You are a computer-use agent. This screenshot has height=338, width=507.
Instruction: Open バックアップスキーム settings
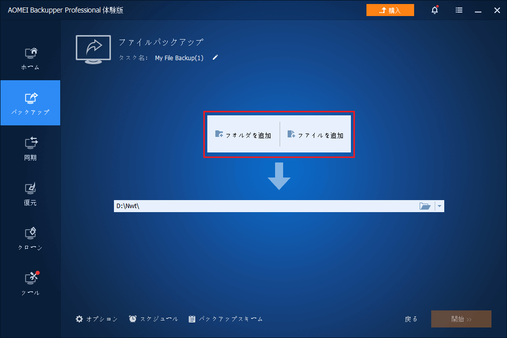(225, 319)
